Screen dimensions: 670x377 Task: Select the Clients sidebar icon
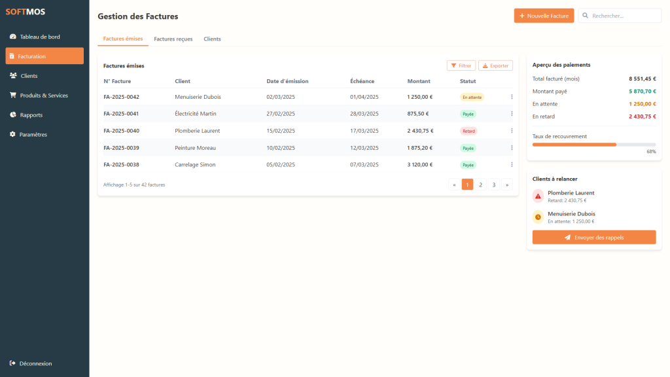click(14, 76)
